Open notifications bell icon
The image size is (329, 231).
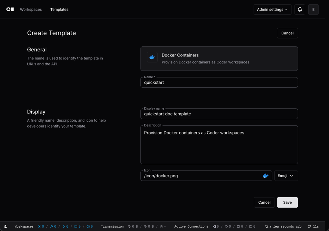(x=300, y=10)
